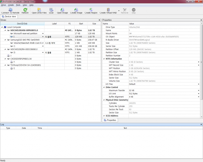Collapse WDCWD20EARX-00PASB051.0 drive node
The height and width of the screenshot is (162, 203).
(x=5, y=30)
